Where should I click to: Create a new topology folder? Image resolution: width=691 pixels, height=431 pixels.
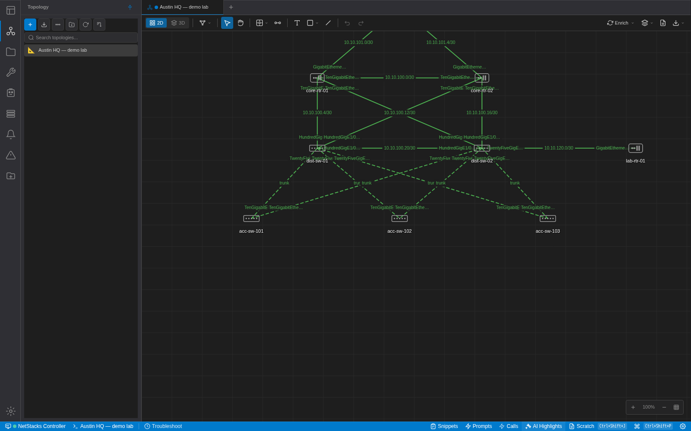pos(72,25)
